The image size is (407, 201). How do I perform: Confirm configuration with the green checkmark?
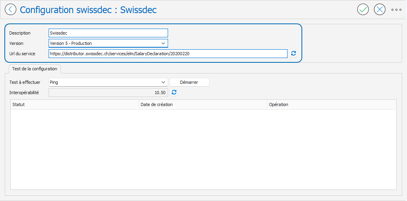click(x=363, y=10)
